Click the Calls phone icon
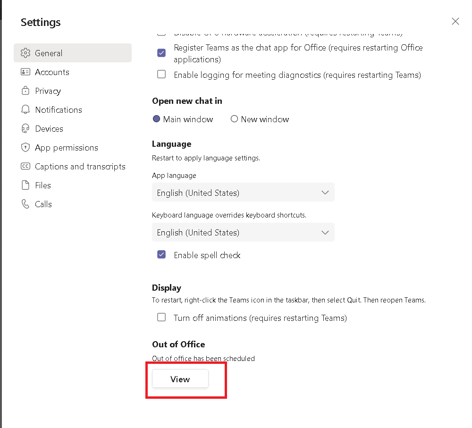This screenshot has width=472, height=428. pyautogui.click(x=25, y=204)
